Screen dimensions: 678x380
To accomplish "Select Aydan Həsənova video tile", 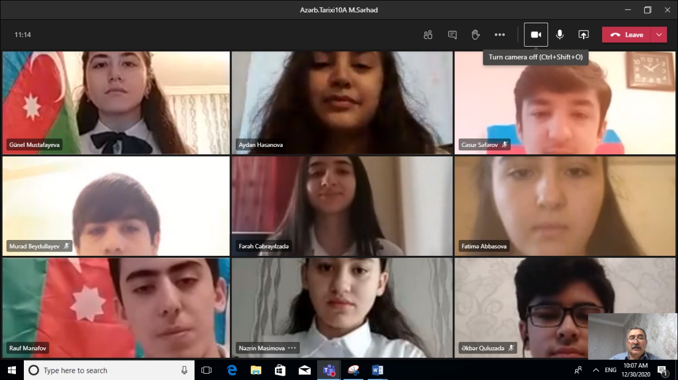I will (342, 103).
